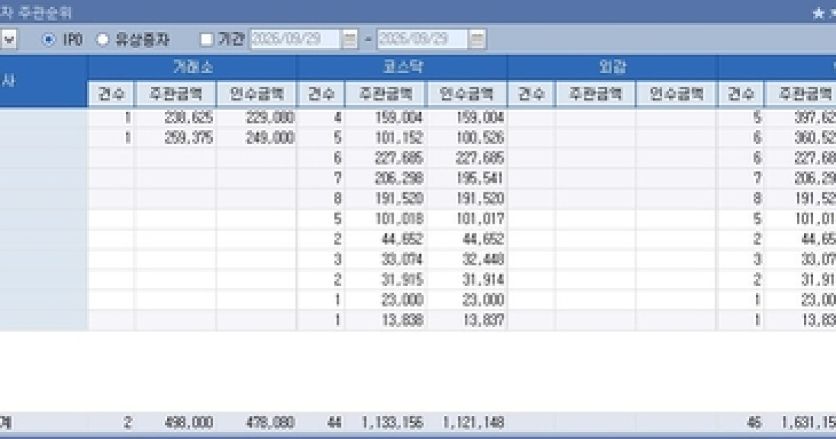Image resolution: width=836 pixels, height=439 pixels.
Task: Select the cell showing 238,625
Action: point(175,118)
